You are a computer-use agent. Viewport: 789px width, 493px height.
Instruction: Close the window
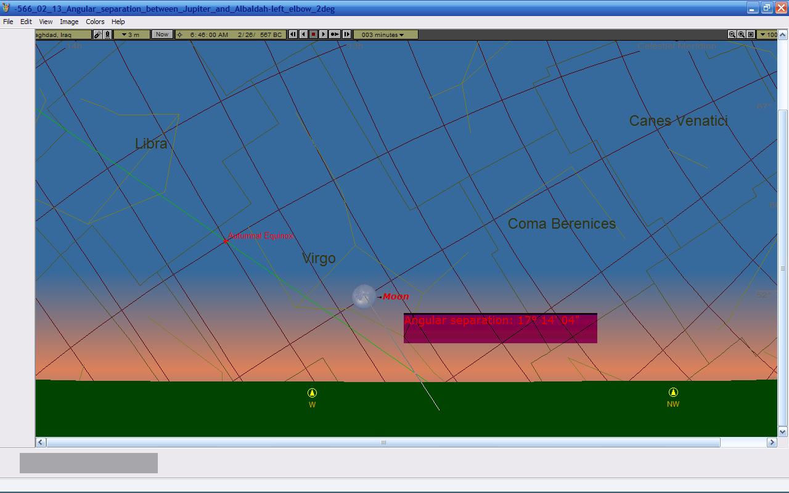click(781, 8)
